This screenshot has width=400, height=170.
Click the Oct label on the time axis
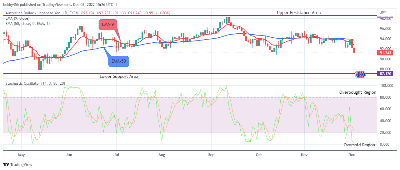point(259,154)
